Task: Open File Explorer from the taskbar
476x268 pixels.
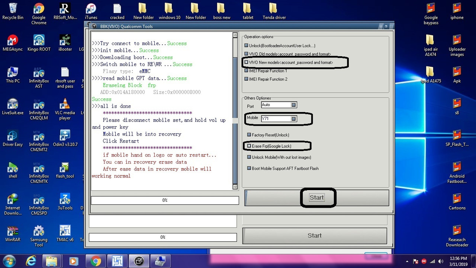Action: tap(52, 261)
